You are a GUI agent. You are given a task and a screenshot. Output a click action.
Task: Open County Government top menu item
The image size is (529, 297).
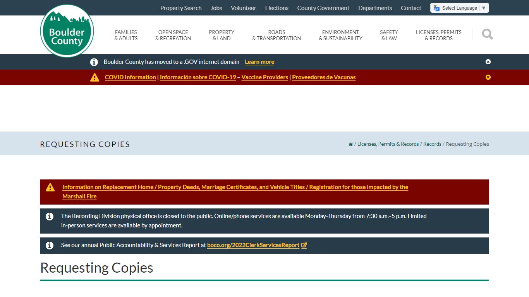click(323, 8)
